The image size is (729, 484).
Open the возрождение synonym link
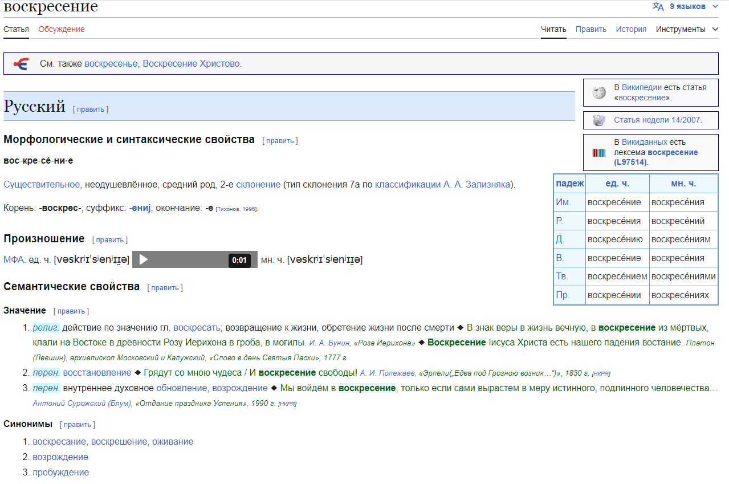(60, 457)
